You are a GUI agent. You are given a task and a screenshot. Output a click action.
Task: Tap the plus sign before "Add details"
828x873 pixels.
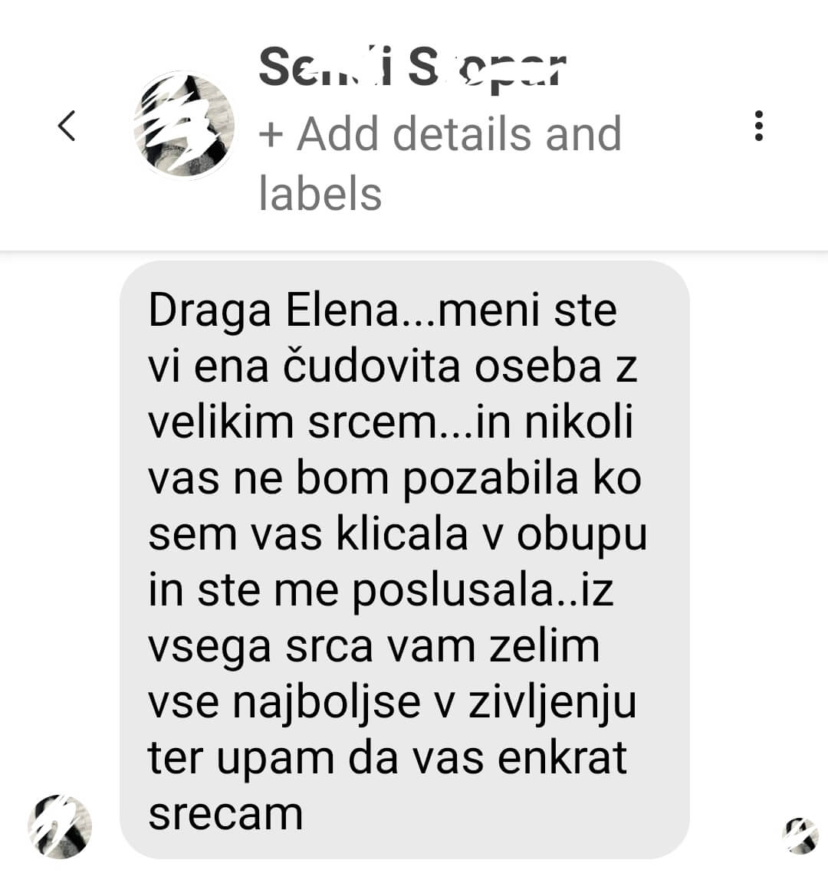coord(271,136)
